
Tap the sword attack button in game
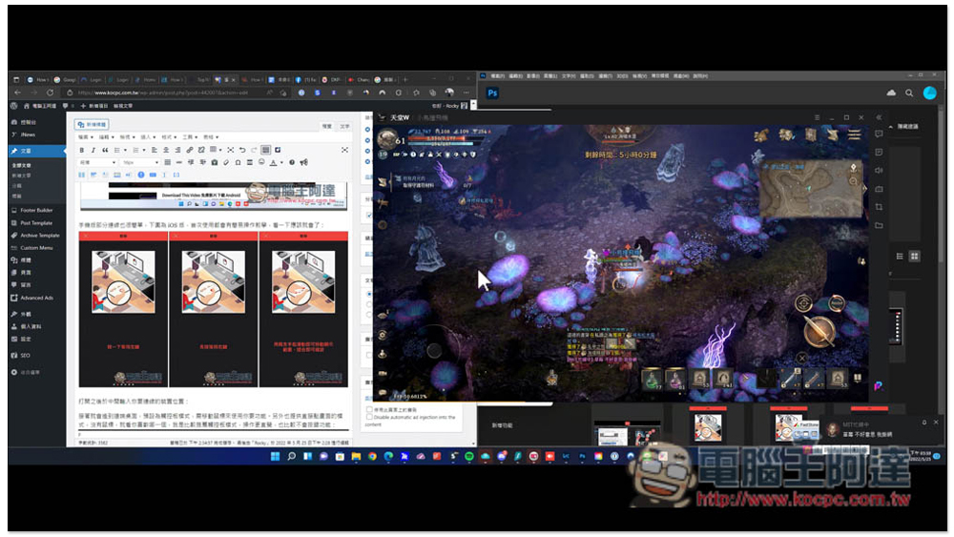click(x=819, y=331)
